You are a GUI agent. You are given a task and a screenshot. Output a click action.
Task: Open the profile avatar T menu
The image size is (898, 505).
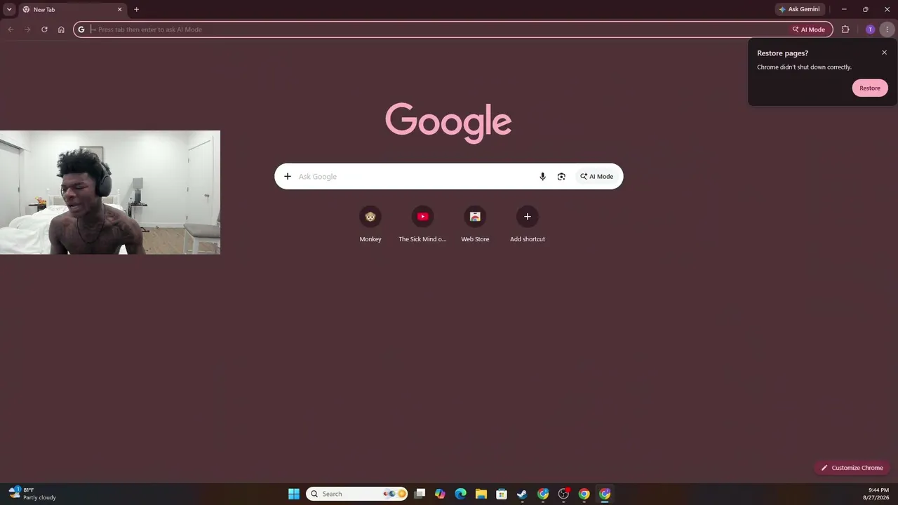point(871,29)
